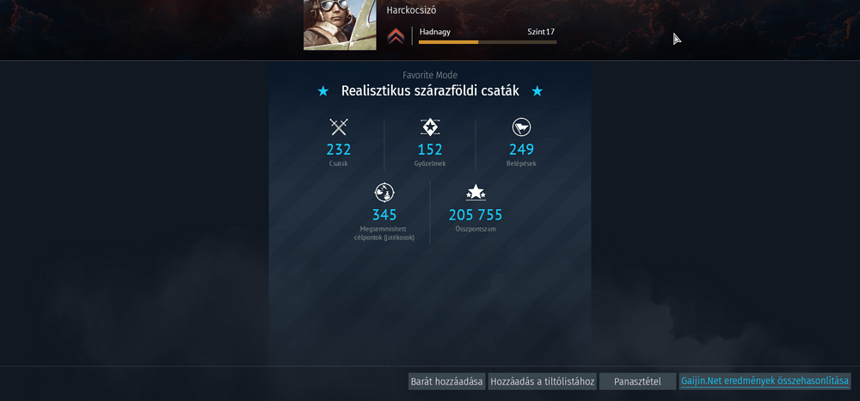
Task: Click the Panasztétel button
Action: 637,381
